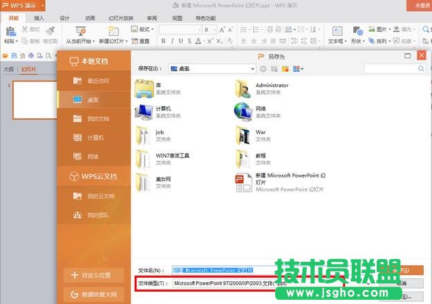Click the Picture insert icon
432x304 pixels.
(x=372, y=29)
